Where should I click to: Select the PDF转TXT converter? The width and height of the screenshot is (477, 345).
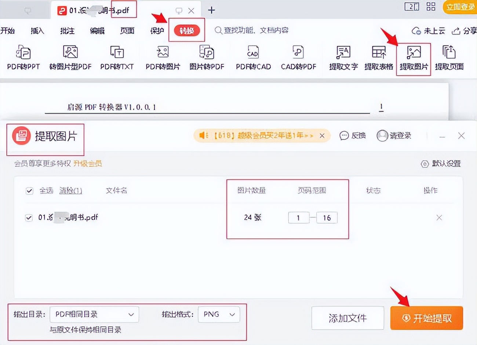click(117, 57)
